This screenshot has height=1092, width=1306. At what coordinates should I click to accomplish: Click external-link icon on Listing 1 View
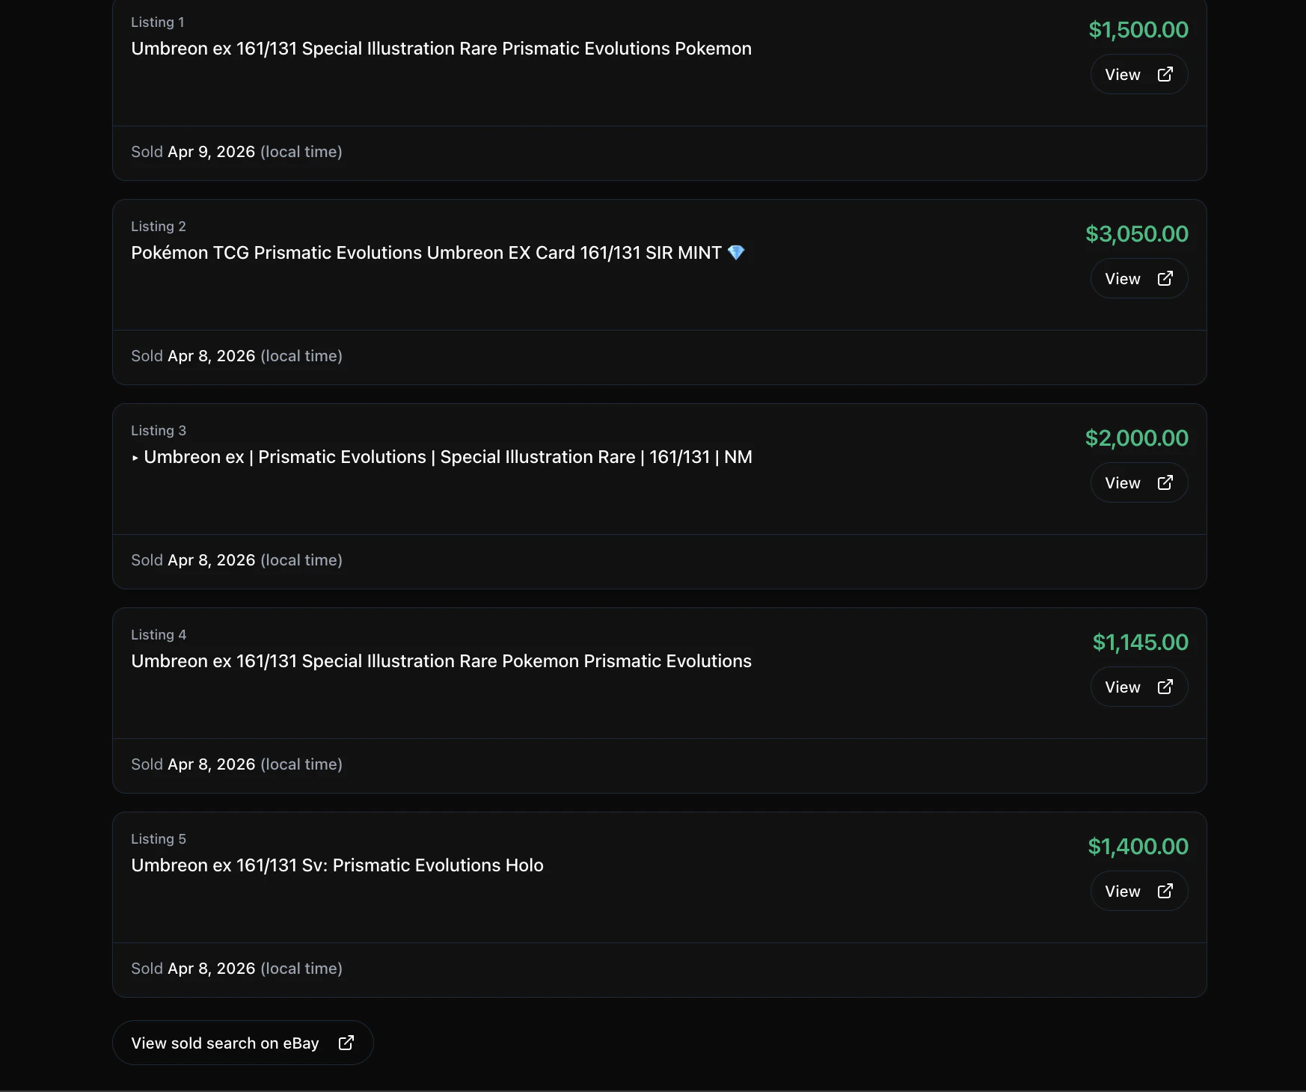click(1165, 74)
